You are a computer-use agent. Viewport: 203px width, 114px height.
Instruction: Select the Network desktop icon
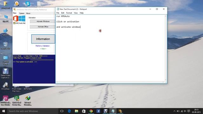pos(6,32)
